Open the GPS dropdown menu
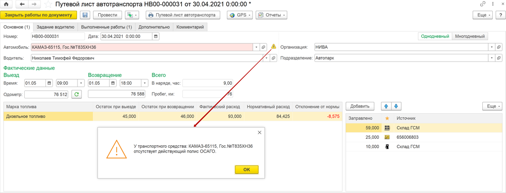 240,15
